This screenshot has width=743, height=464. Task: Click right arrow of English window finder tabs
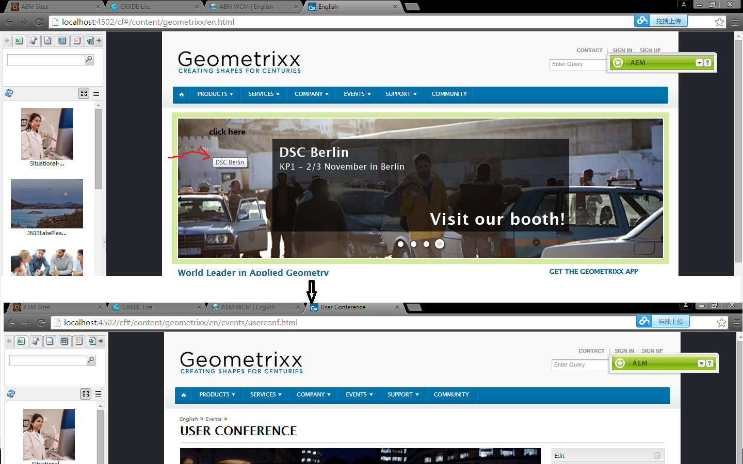pos(99,41)
